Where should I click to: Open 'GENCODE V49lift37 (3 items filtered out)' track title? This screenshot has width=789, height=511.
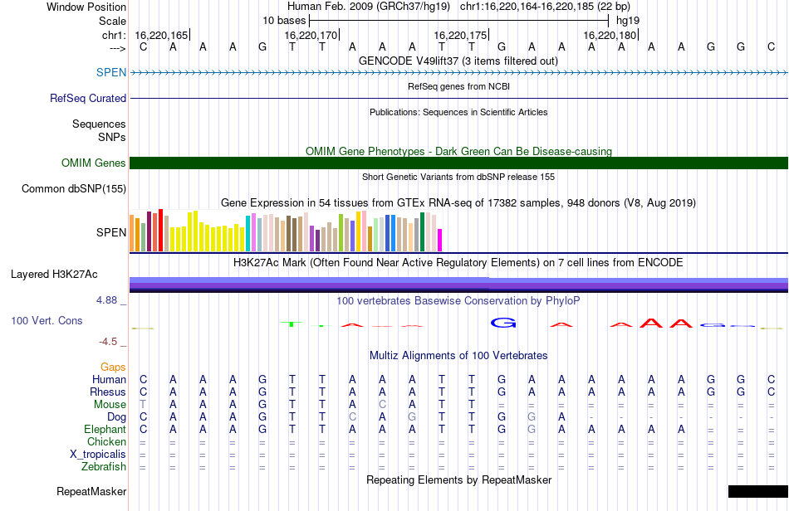tap(458, 61)
